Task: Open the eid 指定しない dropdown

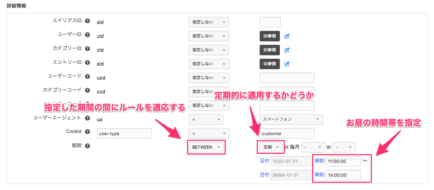Action: pos(209,64)
